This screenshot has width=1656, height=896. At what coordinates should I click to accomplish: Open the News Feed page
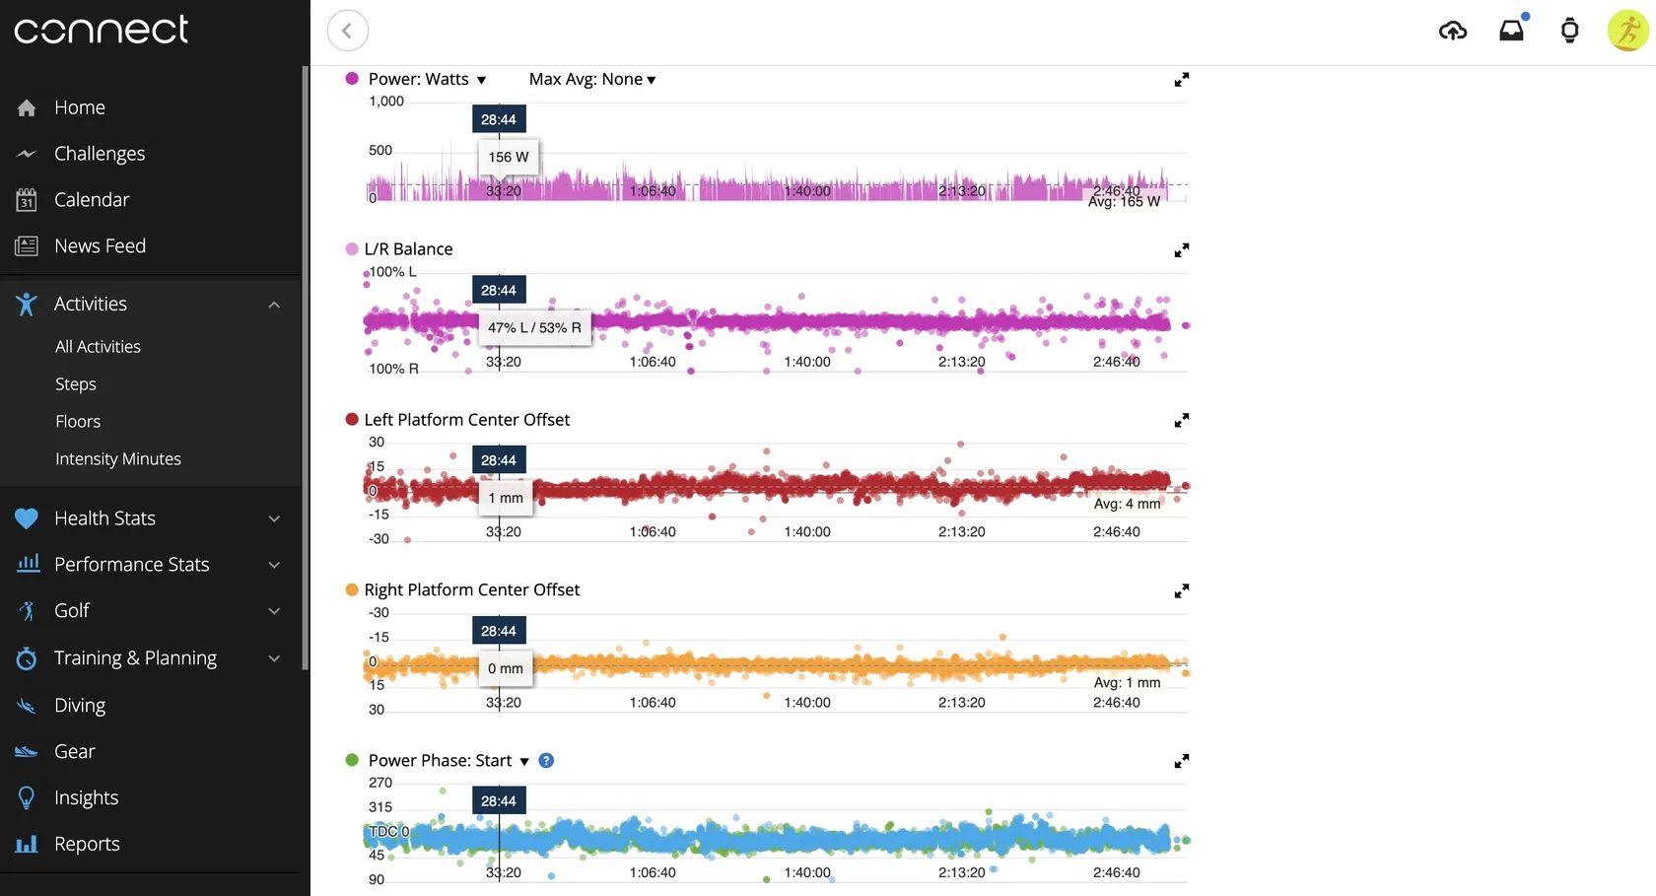[100, 246]
